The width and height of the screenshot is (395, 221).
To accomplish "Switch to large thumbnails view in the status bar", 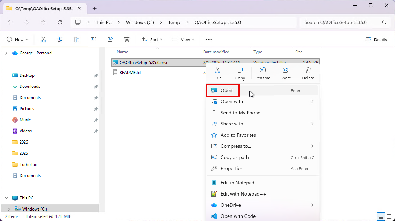I will tap(389, 216).
